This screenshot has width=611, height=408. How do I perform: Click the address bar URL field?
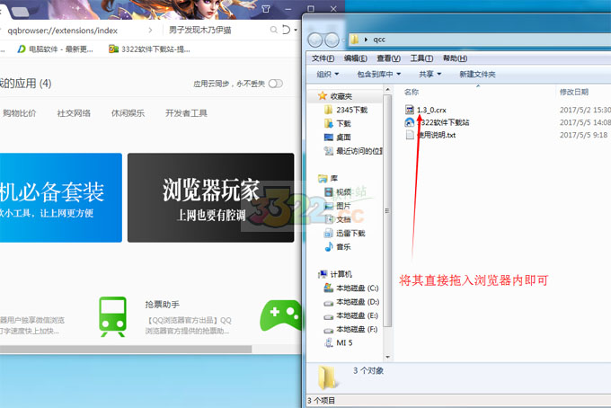[62, 31]
